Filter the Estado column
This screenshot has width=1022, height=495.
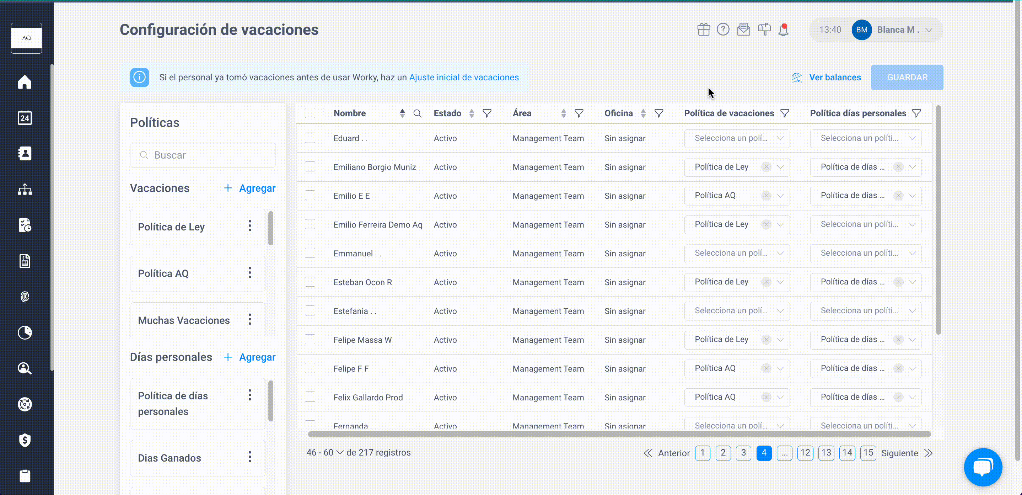(x=487, y=113)
